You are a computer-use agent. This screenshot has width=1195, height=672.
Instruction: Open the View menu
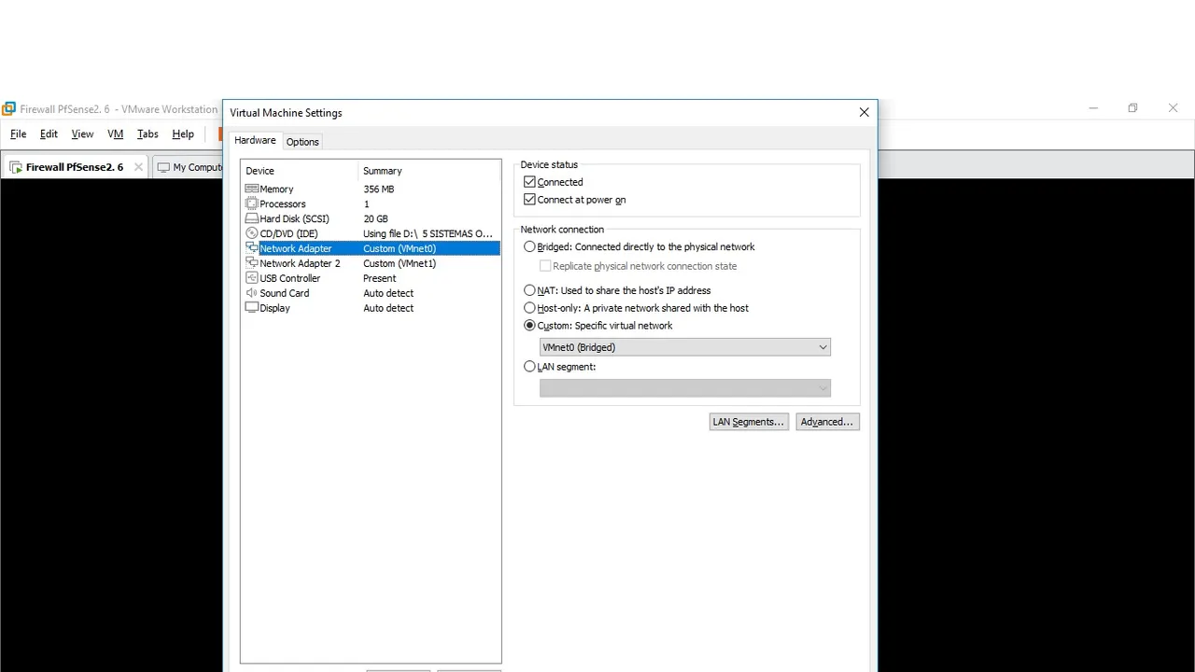tap(82, 134)
